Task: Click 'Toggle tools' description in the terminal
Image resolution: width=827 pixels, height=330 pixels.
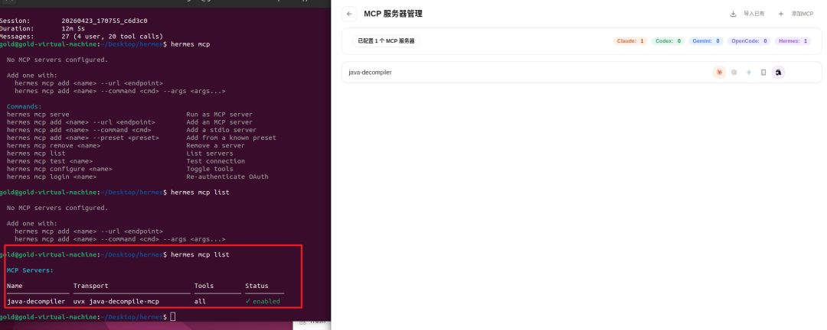Action: click(209, 169)
